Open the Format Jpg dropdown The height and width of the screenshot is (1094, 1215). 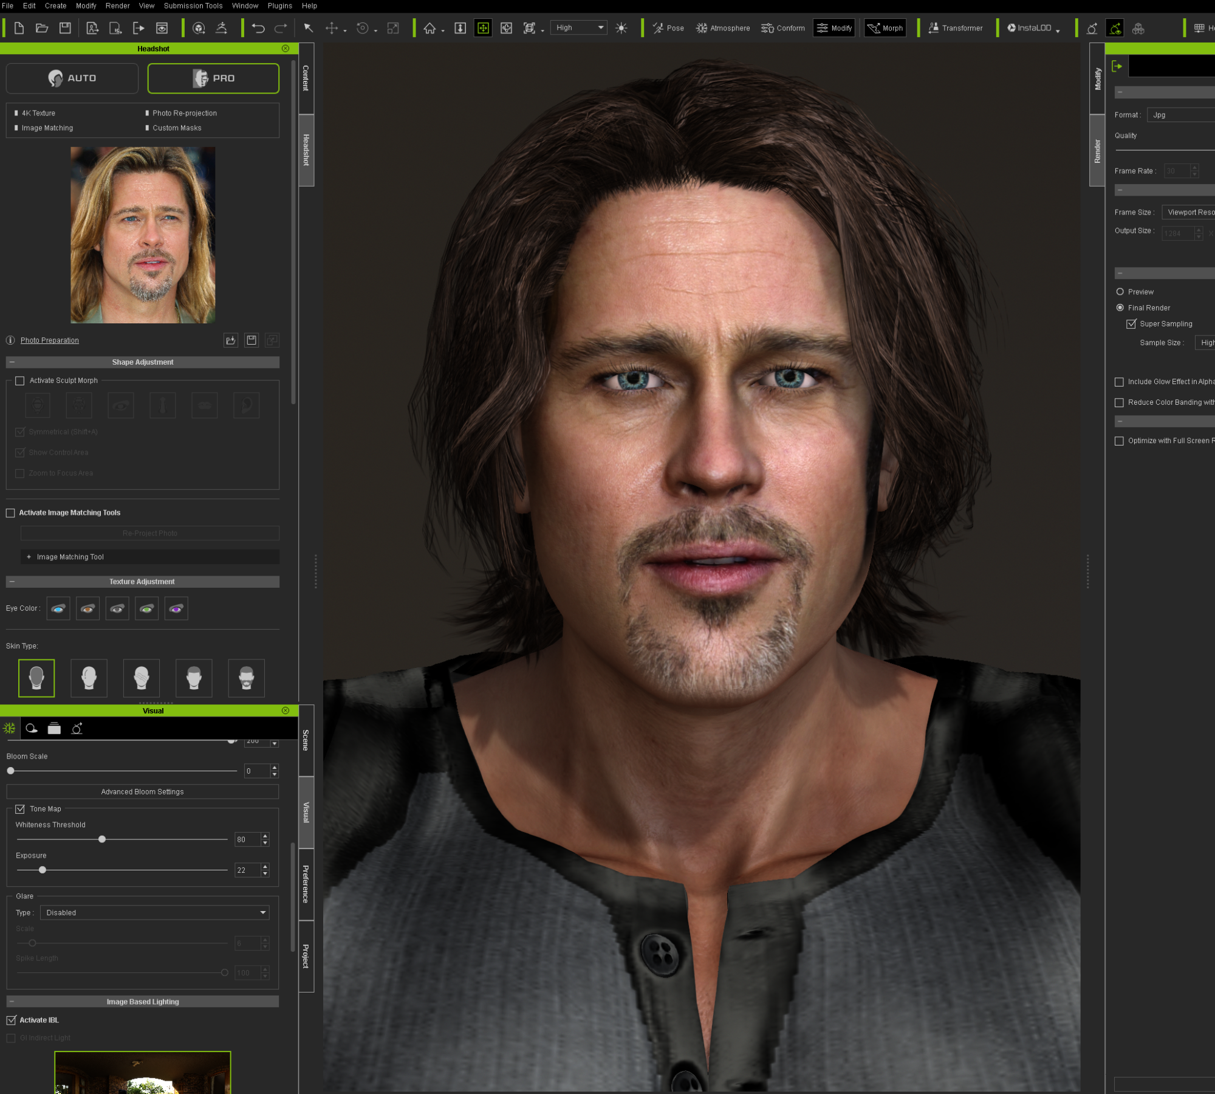point(1180,115)
